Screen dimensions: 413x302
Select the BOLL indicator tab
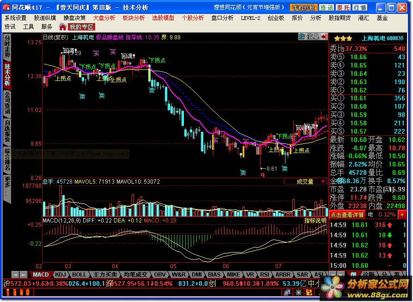point(79,275)
